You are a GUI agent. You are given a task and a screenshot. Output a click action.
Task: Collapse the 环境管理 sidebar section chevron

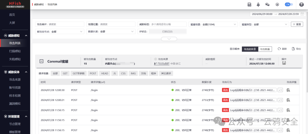26,117
